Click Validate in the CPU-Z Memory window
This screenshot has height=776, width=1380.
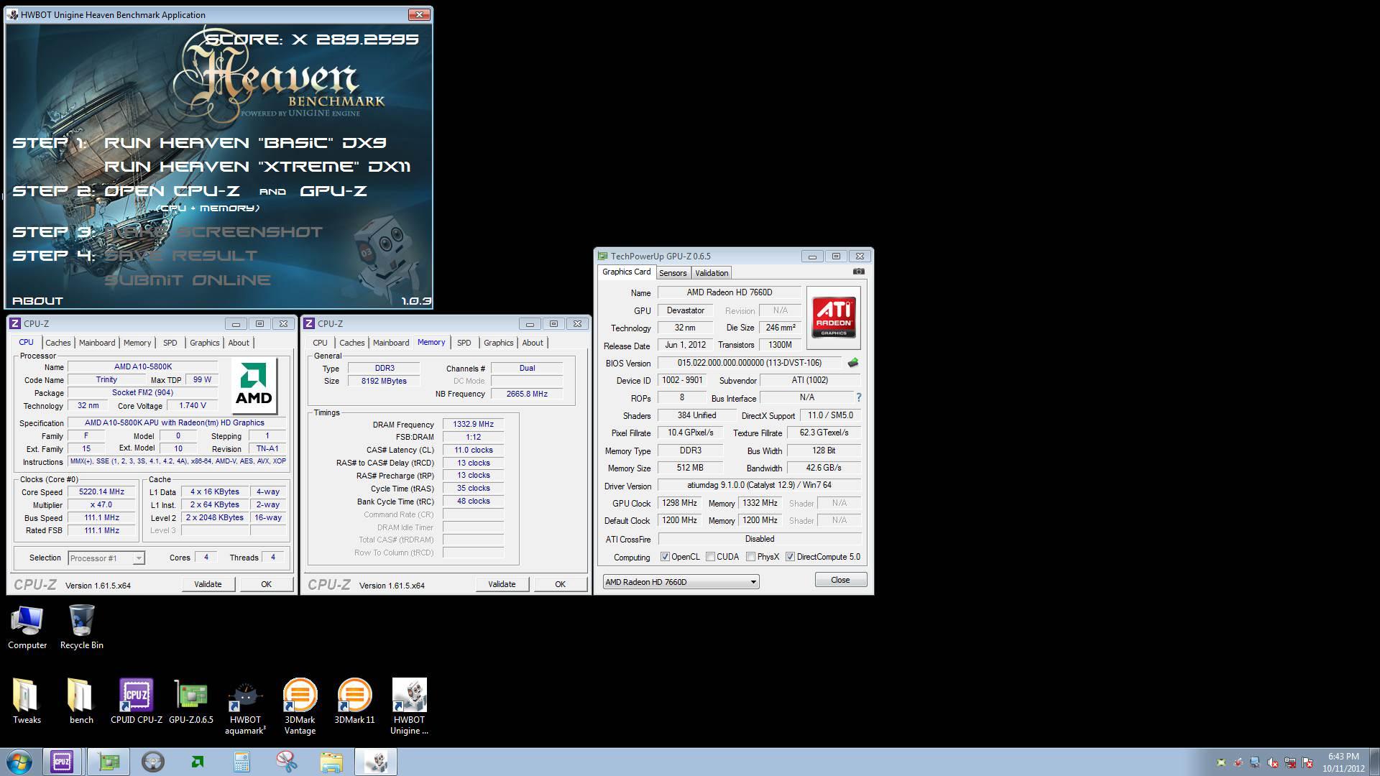502,584
